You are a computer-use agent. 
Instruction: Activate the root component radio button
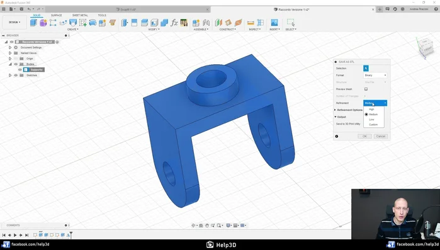pyautogui.click(x=57, y=42)
